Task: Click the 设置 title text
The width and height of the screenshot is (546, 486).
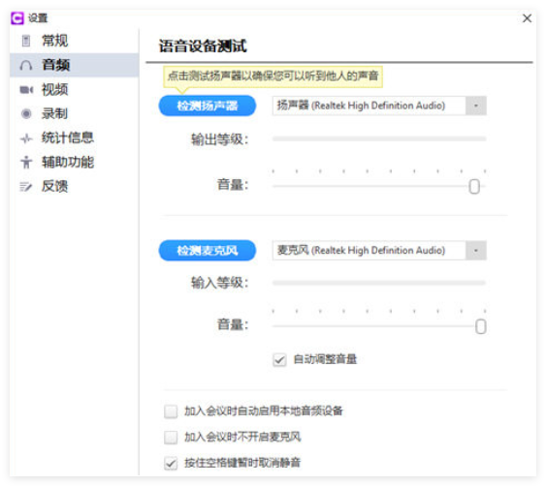Action: (38, 18)
